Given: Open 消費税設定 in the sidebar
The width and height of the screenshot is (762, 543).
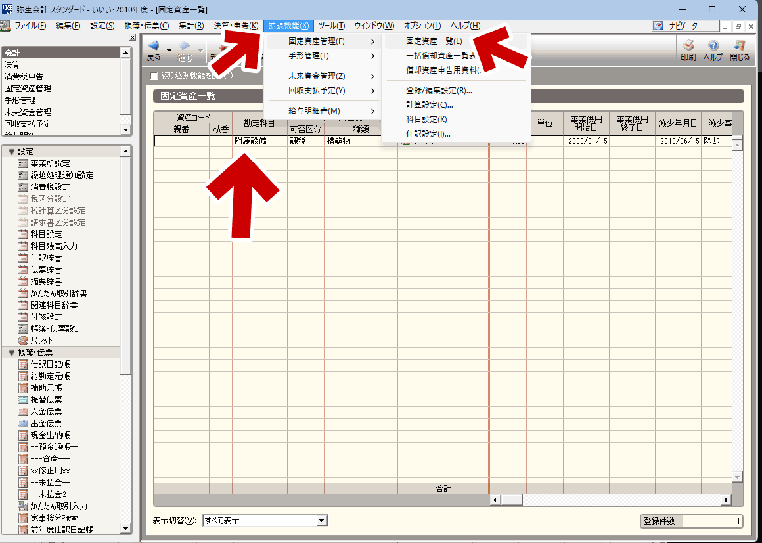Looking at the screenshot, I should point(50,187).
